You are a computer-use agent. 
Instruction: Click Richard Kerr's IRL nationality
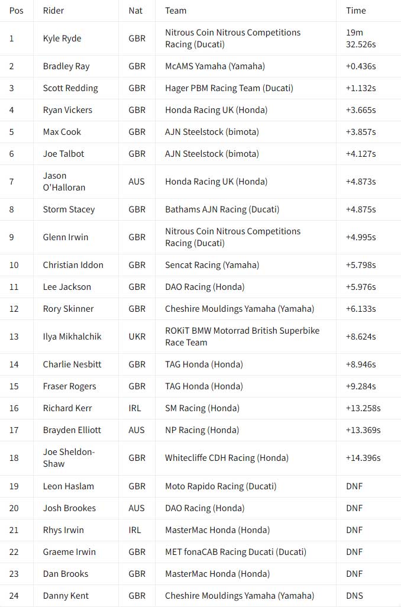coord(135,408)
